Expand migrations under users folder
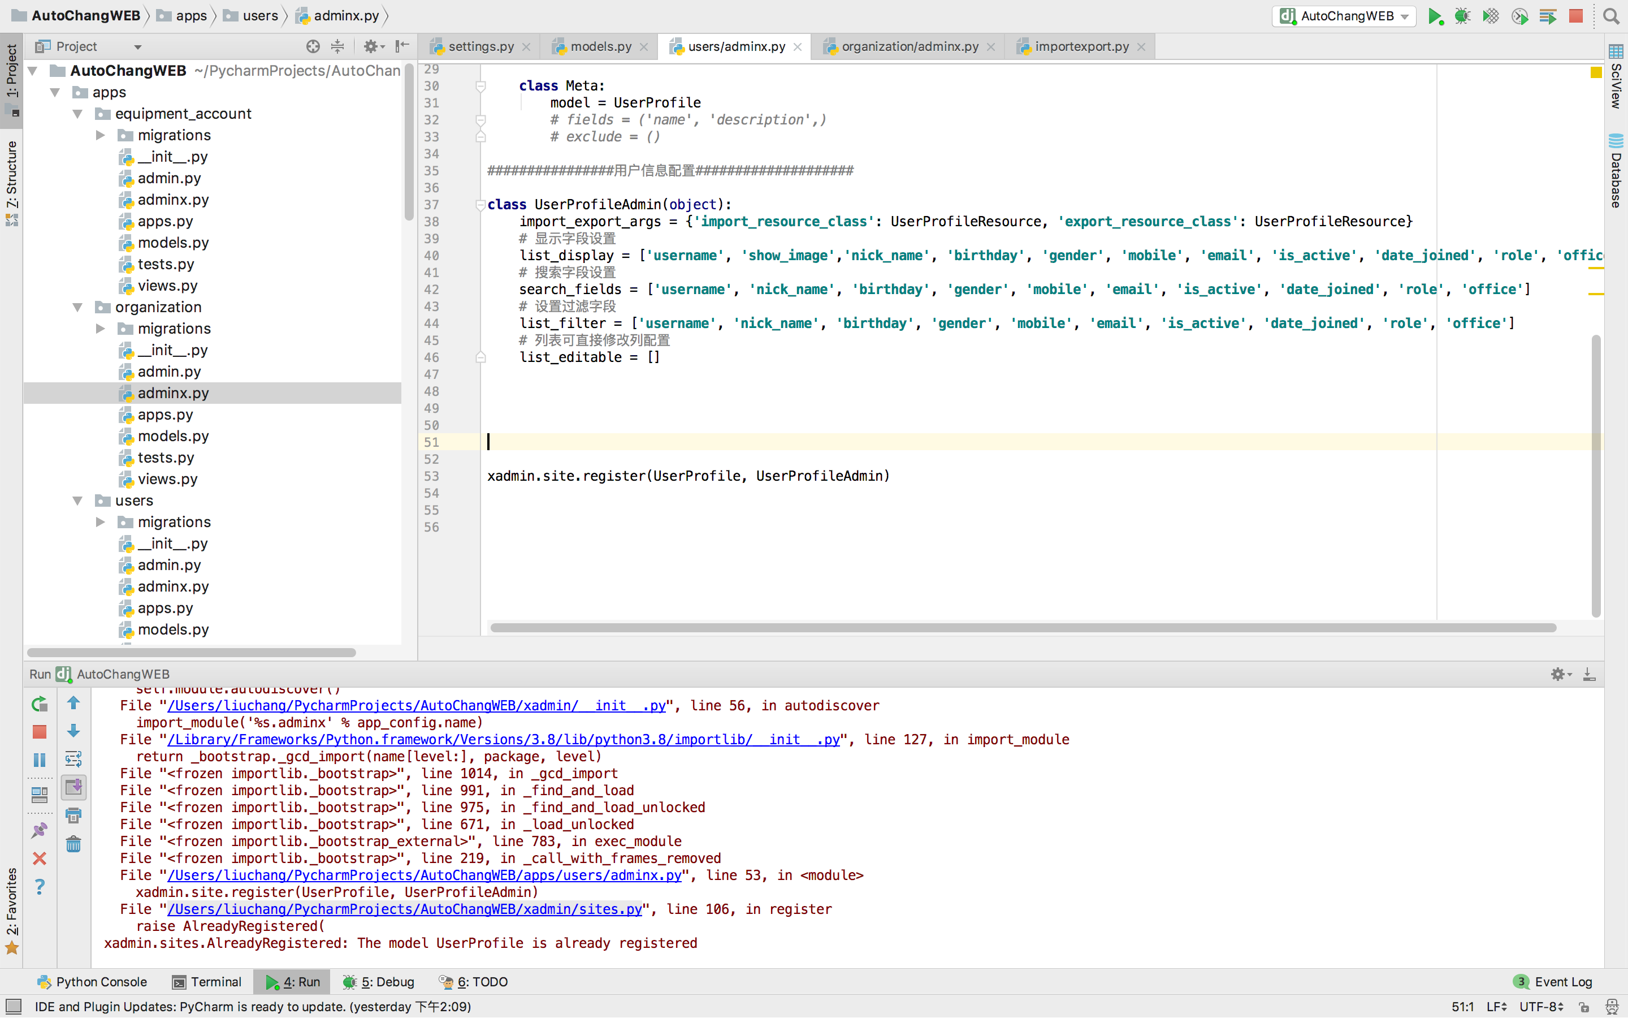1628x1018 pixels. click(100, 522)
